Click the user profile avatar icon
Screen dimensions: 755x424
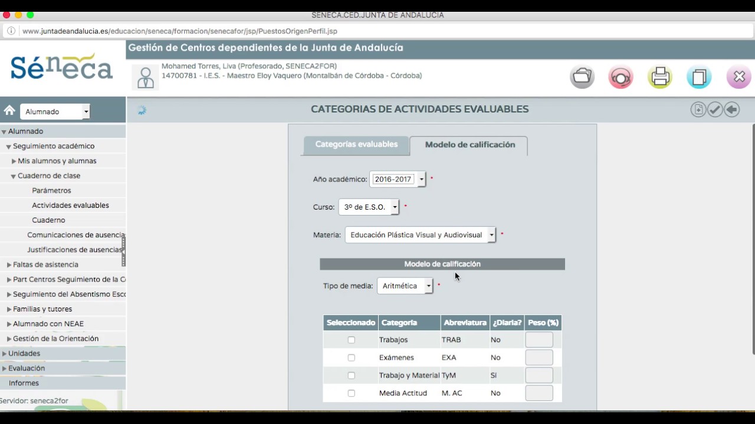[x=145, y=77]
